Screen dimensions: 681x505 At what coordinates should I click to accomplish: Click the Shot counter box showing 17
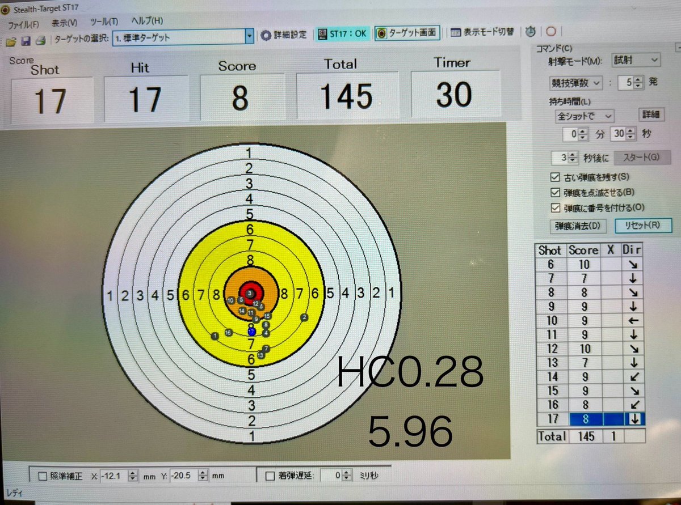click(x=52, y=101)
